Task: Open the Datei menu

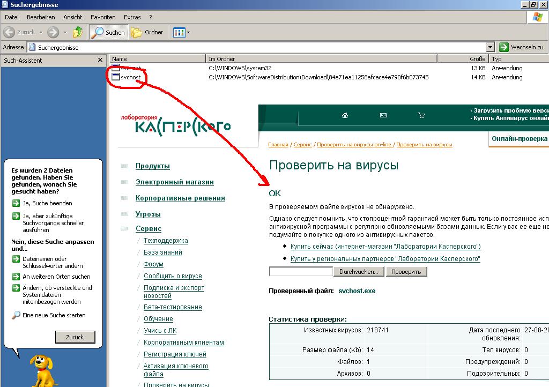Action: tap(12, 17)
